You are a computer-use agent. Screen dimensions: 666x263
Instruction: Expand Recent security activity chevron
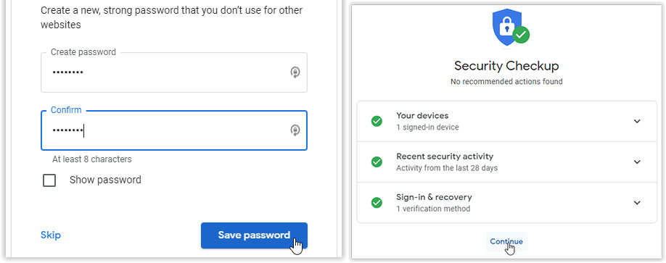[637, 162]
